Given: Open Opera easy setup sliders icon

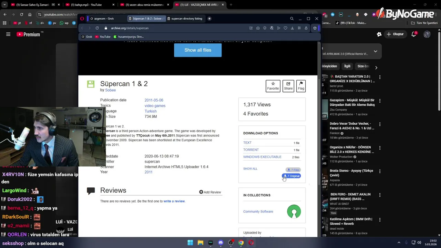Looking at the screenshot, I should pos(299,28).
